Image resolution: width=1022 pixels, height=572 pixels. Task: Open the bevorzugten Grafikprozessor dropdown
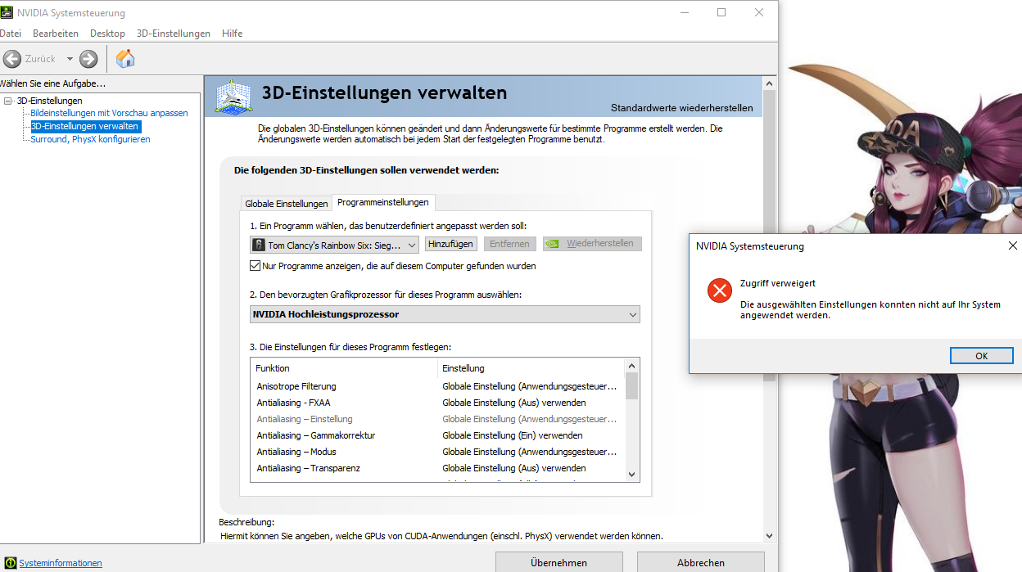pos(445,314)
